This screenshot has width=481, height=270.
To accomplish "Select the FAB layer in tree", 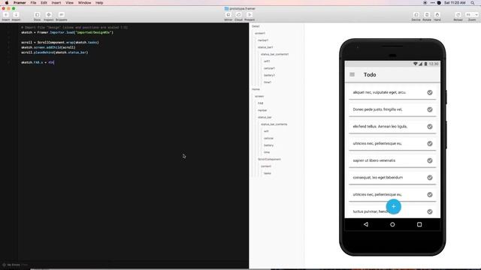I will click(x=261, y=103).
